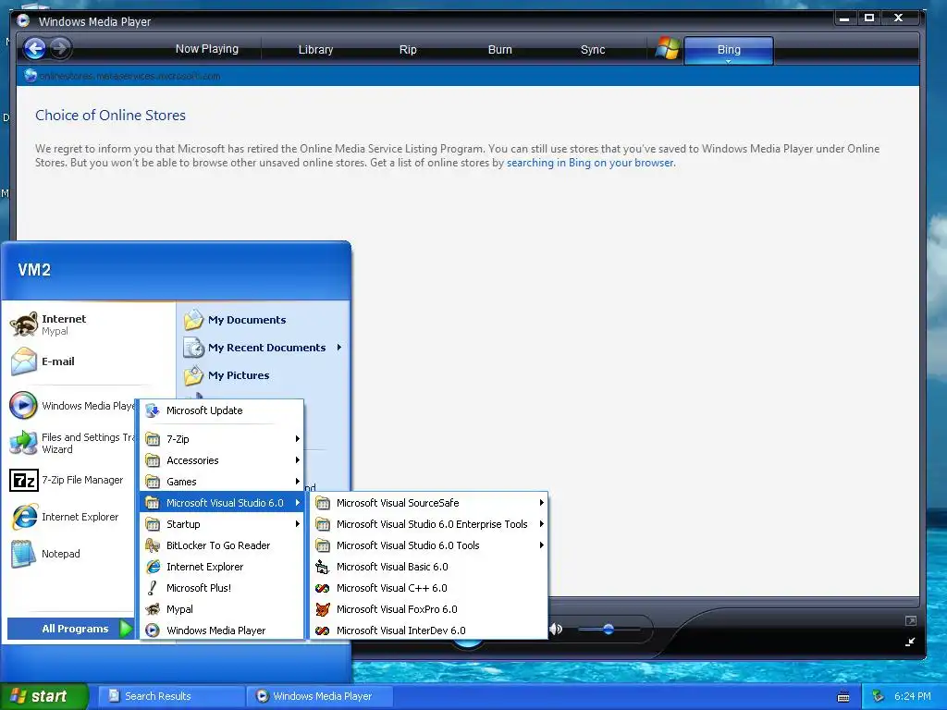Open pinned E-mail item
Screen dimensions: 947x710
pos(88,361)
